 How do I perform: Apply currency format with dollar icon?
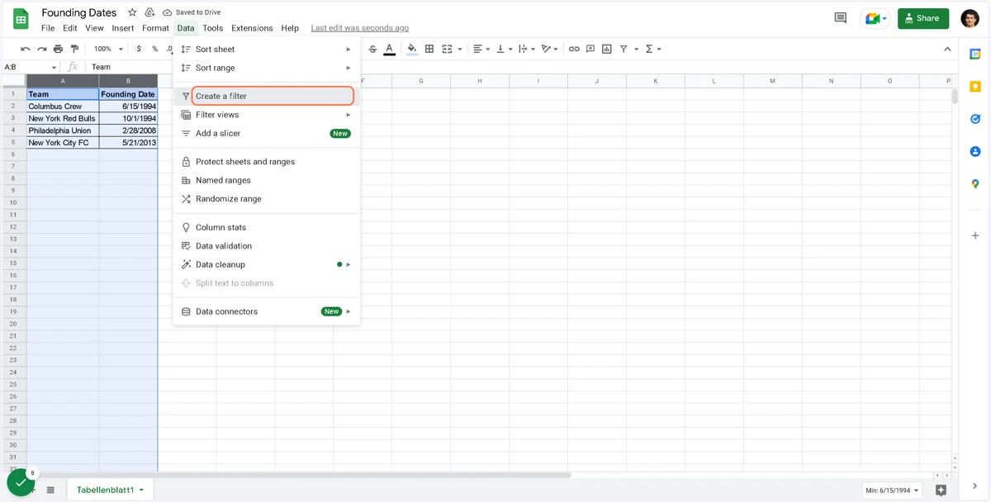pyautogui.click(x=139, y=50)
